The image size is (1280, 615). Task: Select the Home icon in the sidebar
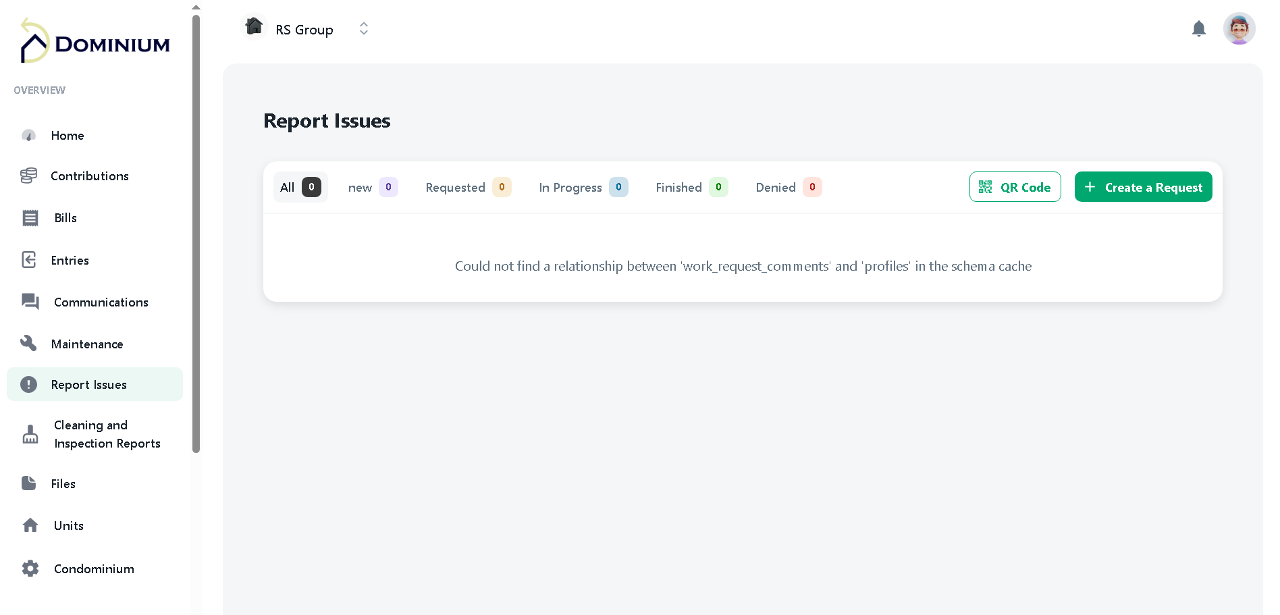pyautogui.click(x=29, y=135)
